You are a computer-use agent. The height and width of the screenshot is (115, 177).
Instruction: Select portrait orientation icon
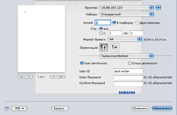[x=104, y=47]
